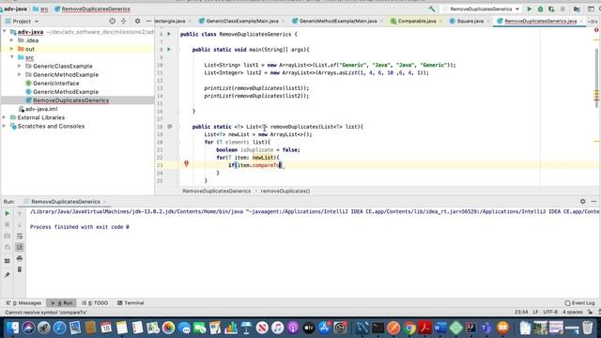Open the Messages tool window
The width and height of the screenshot is (601, 338).
tap(23, 302)
